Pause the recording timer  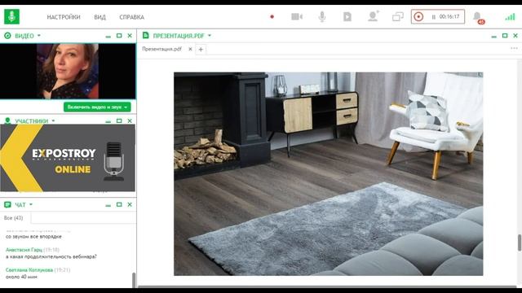tap(433, 17)
